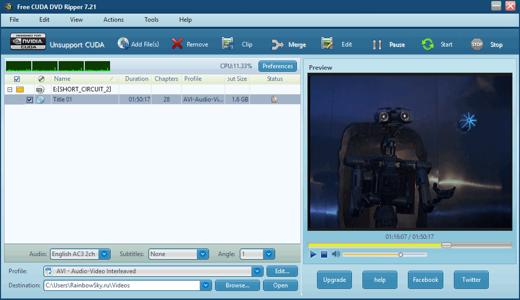Close the DVD Ripper window
Image resolution: width=520 pixels, height=300 pixels.
point(510,6)
